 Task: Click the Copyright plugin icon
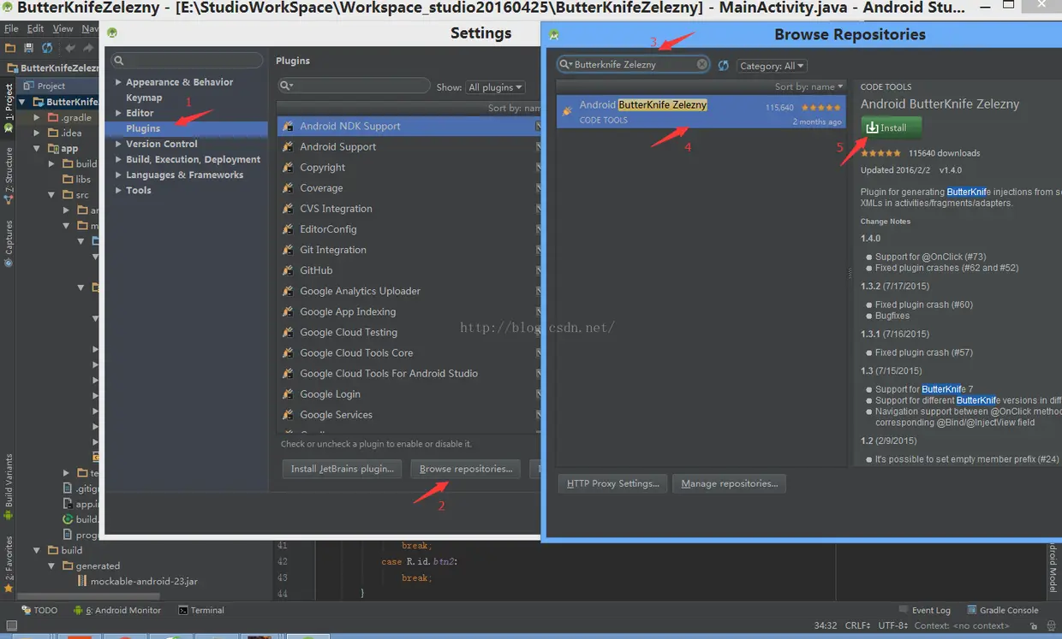[288, 168]
